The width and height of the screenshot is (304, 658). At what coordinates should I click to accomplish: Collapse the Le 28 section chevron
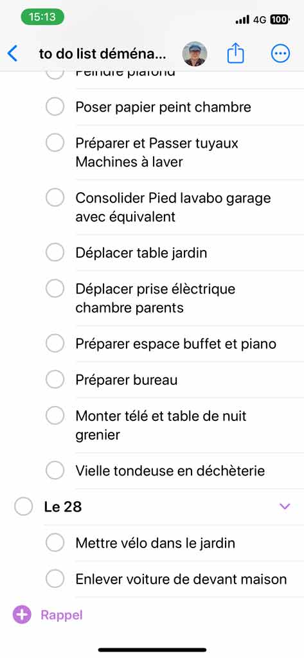285,506
